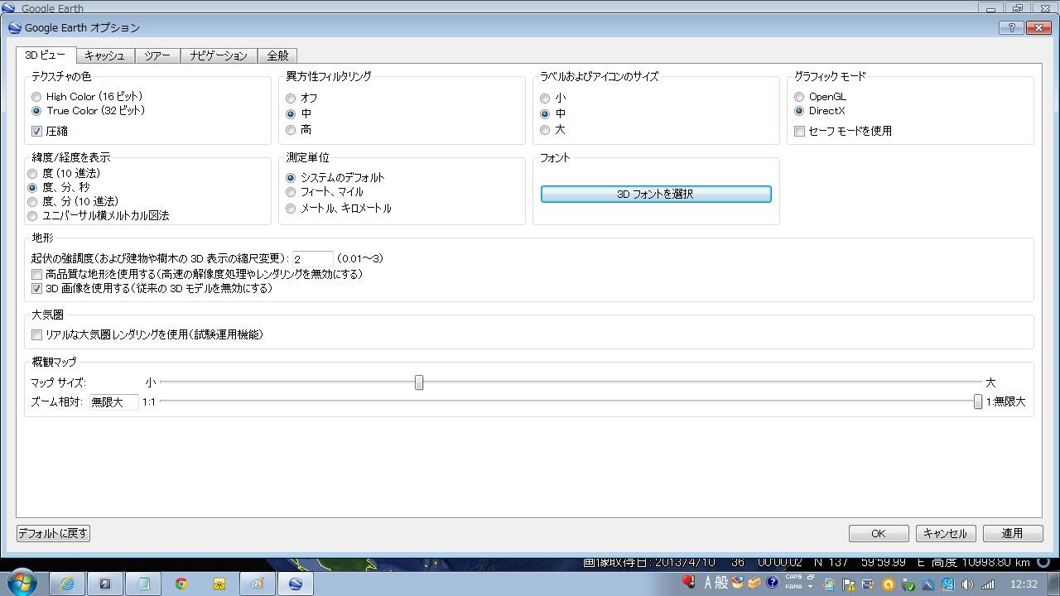Uncheck the 圧縮 checkbox
This screenshot has height=596, width=1060.
(x=36, y=131)
